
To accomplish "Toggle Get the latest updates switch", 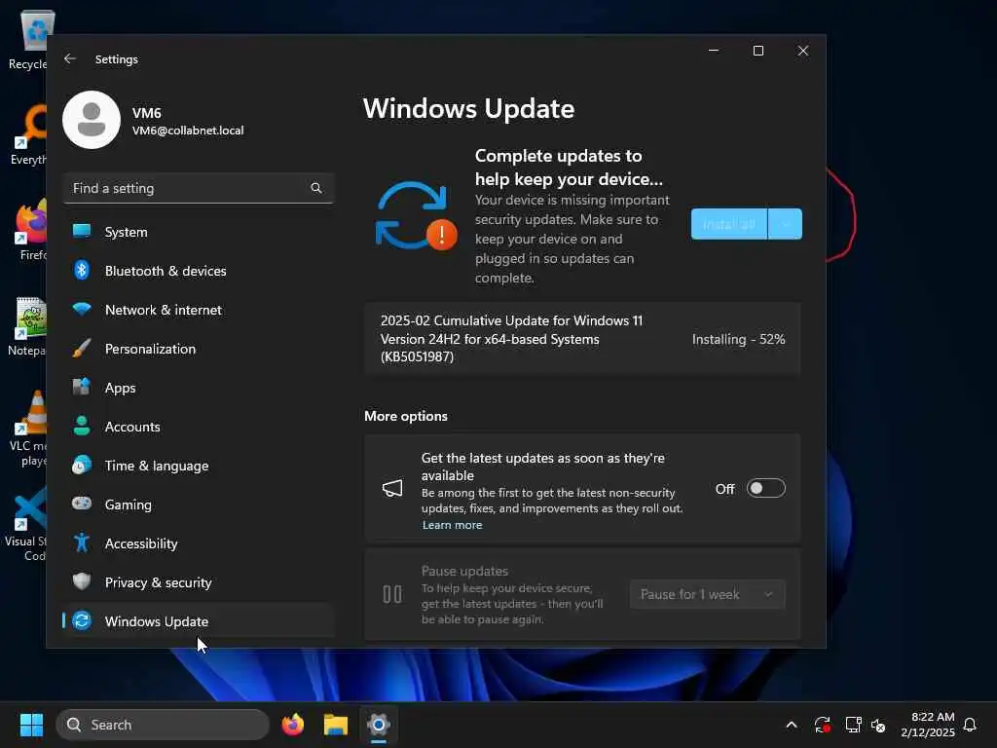I will pyautogui.click(x=765, y=489).
